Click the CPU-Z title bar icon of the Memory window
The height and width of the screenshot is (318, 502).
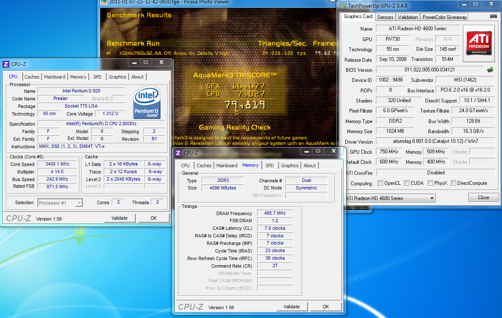tap(178, 153)
